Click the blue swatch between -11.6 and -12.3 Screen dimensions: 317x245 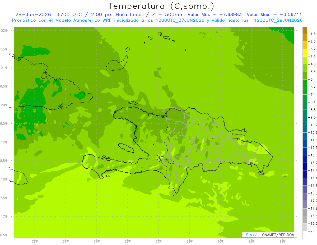[305, 144]
